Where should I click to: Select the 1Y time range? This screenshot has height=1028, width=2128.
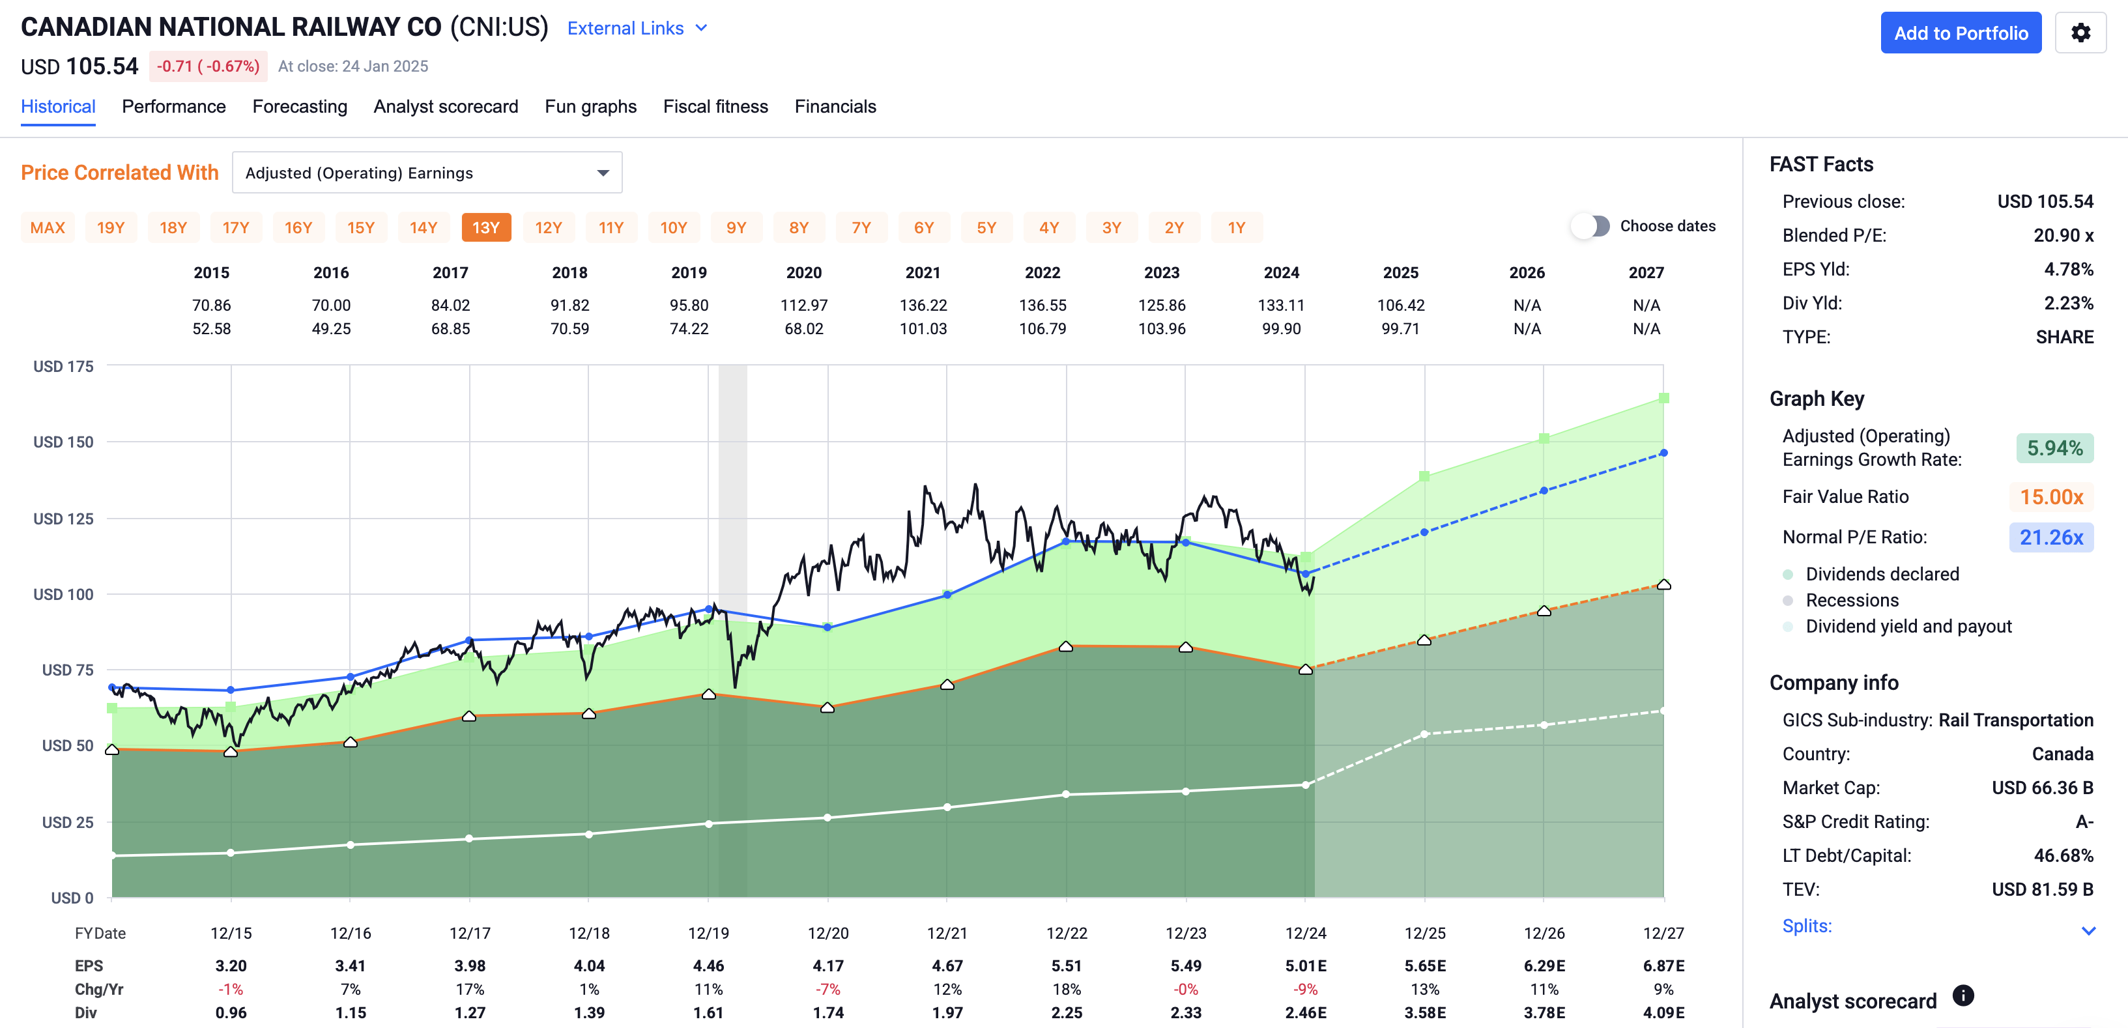pos(1237,227)
